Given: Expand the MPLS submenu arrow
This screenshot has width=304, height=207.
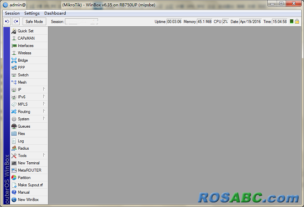Looking at the screenshot, I should (44, 104).
